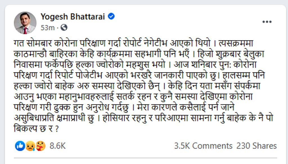288x164 pixels.
Task: Open the 53m post timestamp link
Action: [48, 28]
